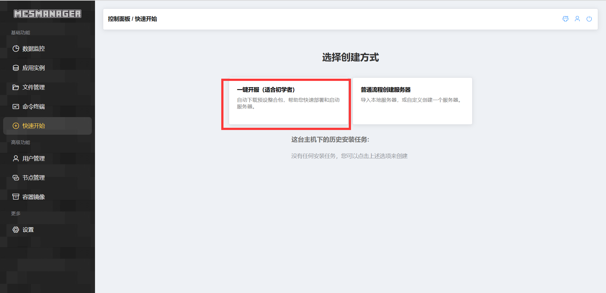Click the 数据监控 pie chart icon

click(16, 48)
